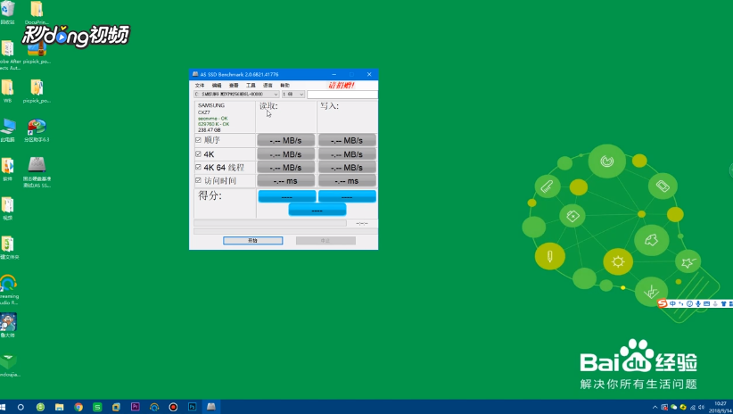The image size is (733, 414).
Task: Click the 访问时间 read ms result box
Action: point(285,180)
